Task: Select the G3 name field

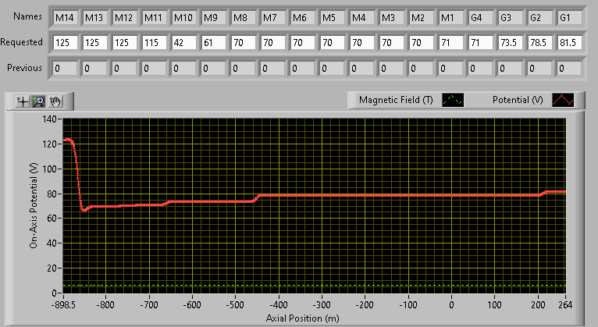Action: pos(510,17)
